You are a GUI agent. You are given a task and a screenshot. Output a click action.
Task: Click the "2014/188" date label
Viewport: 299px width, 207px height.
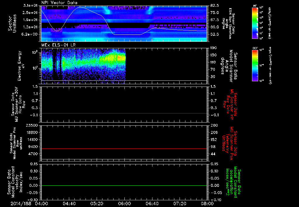(x=21, y=203)
